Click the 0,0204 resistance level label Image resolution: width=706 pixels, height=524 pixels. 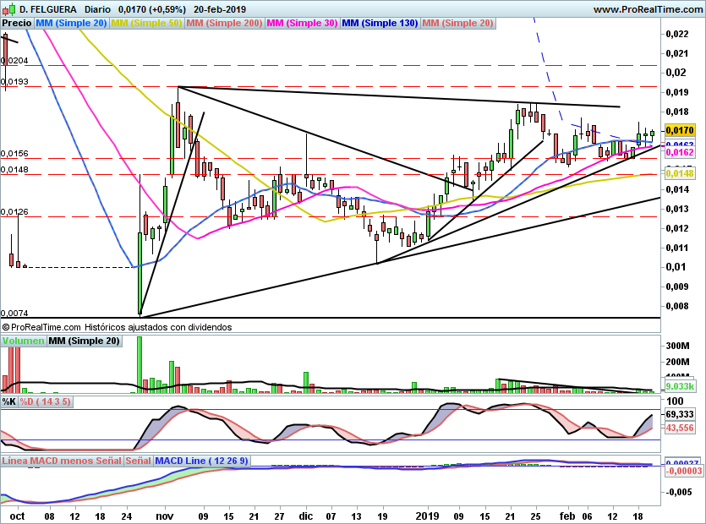(14, 60)
